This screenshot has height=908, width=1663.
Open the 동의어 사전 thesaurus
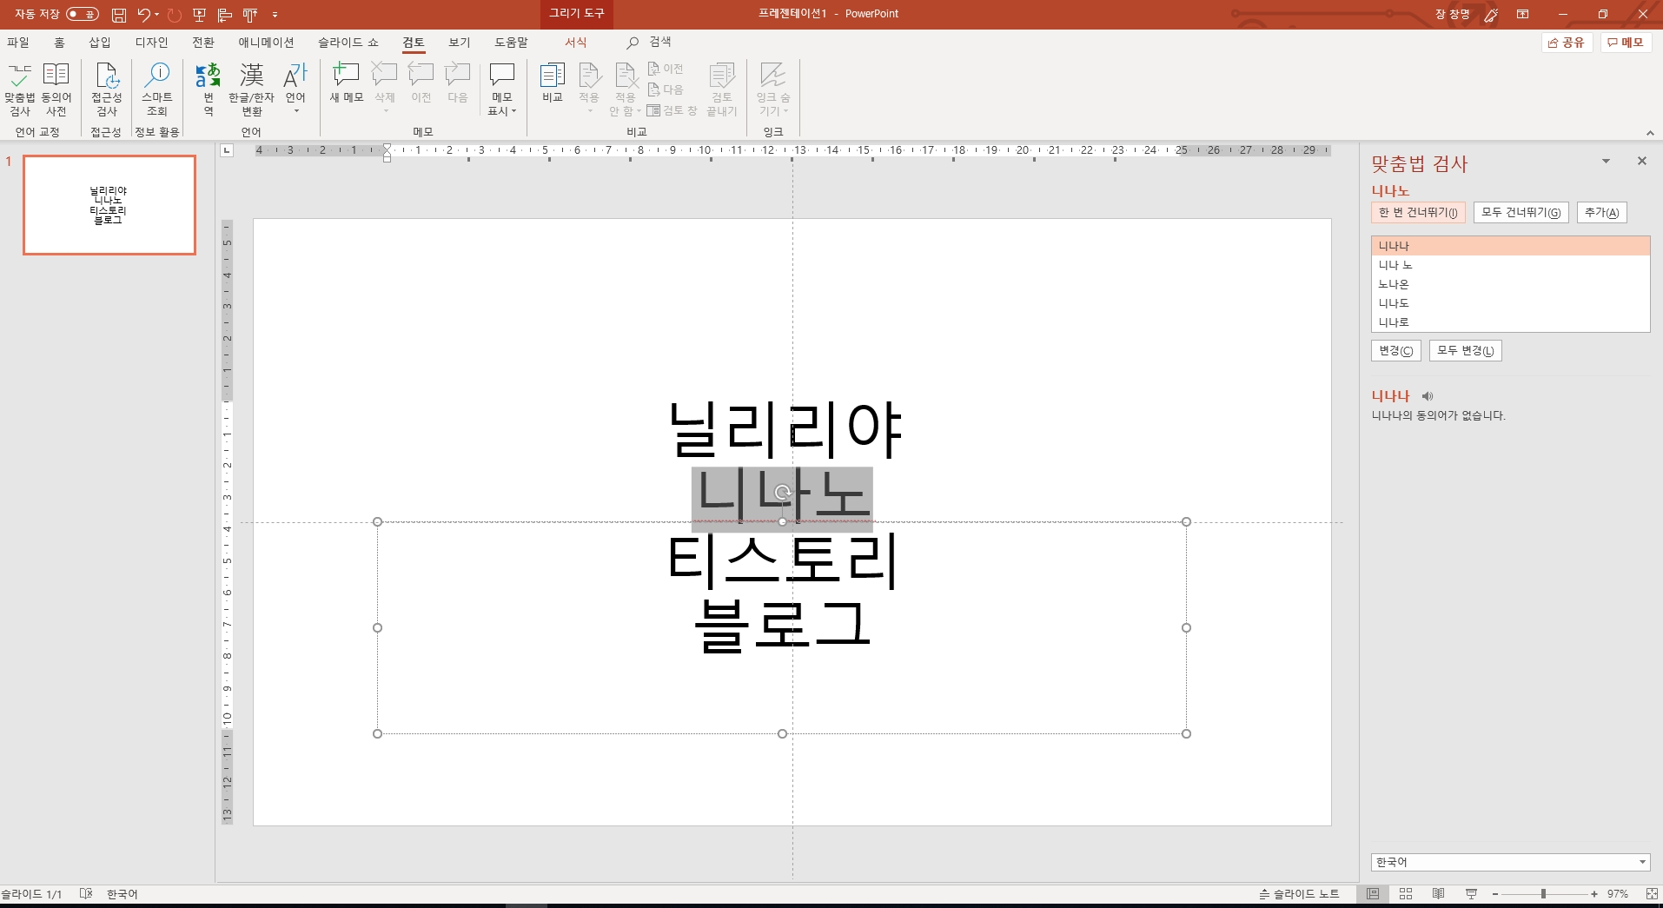click(56, 89)
